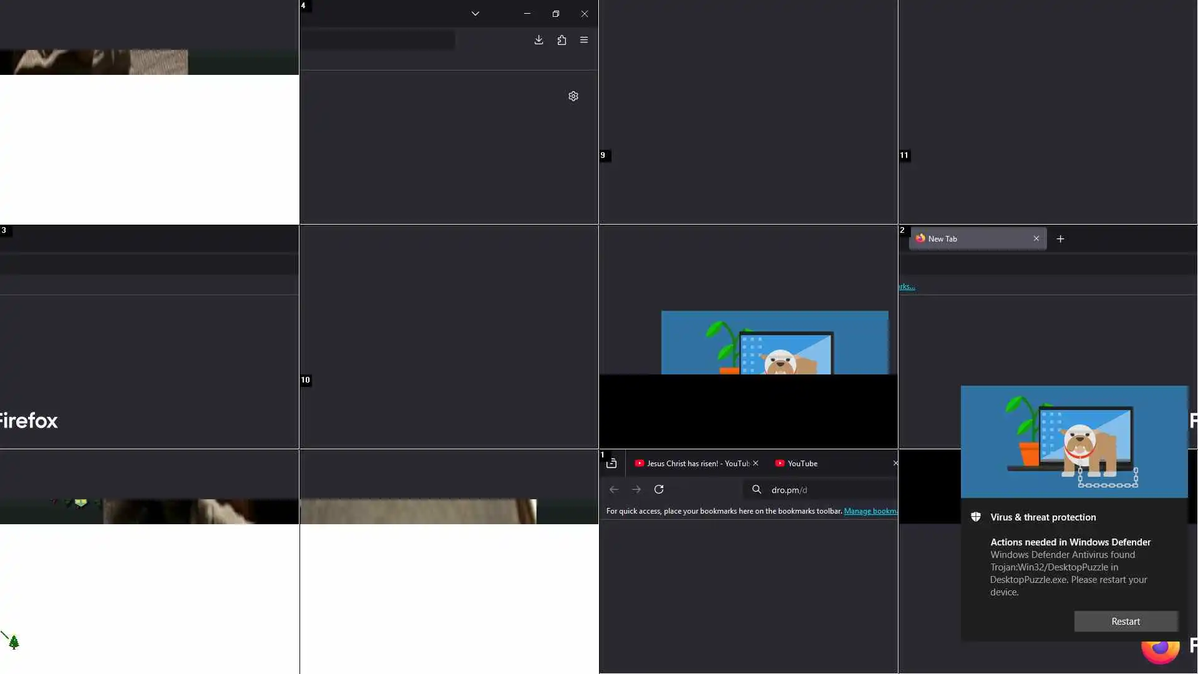Screen dimensions: 1198x674
Task: Click the forward navigation arrow
Action: (x=636, y=489)
